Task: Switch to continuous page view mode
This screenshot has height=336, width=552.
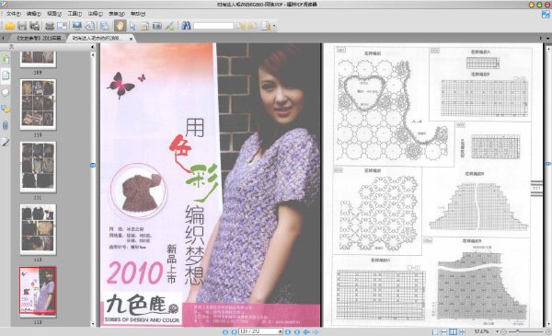Action: pos(444,331)
